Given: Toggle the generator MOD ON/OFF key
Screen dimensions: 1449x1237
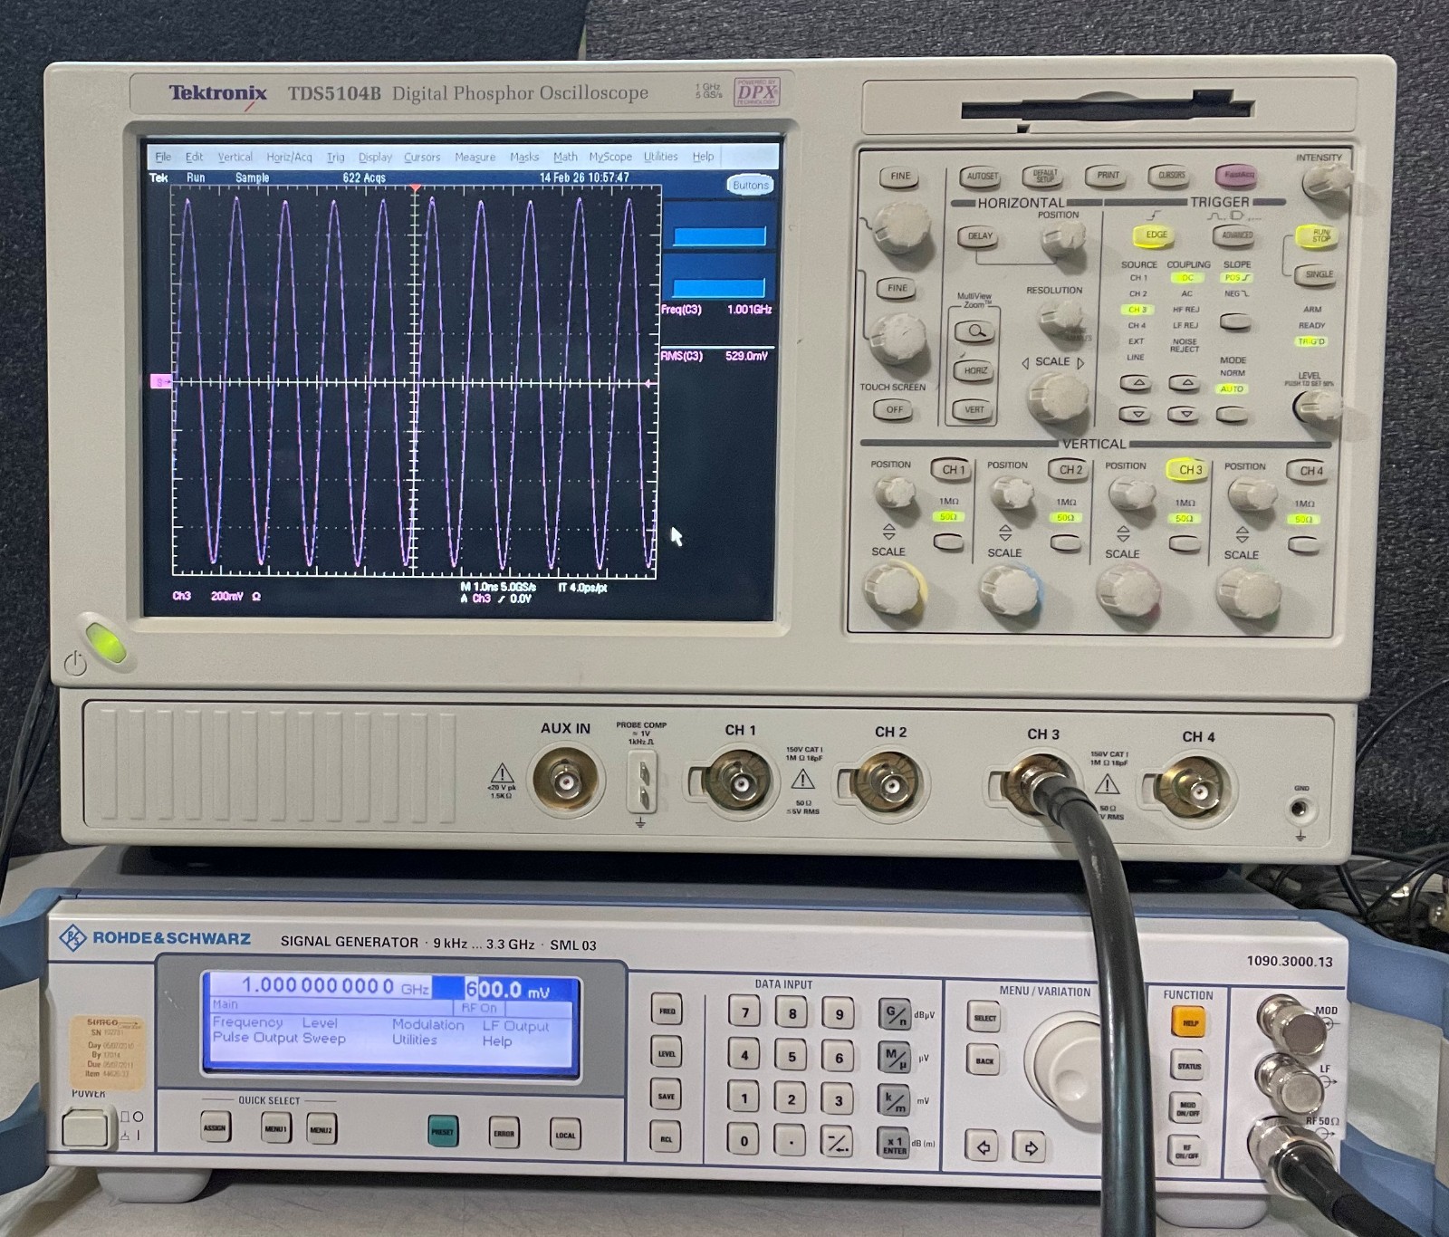Looking at the screenshot, I should coord(1188,1108).
